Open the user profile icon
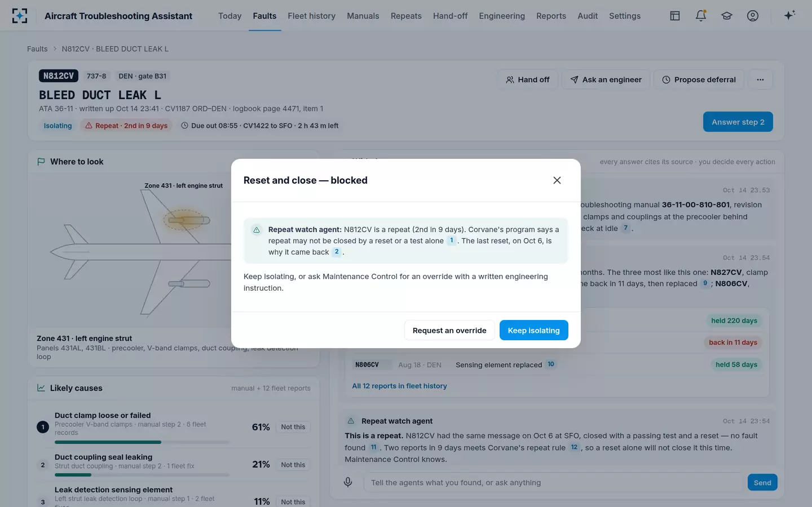This screenshot has width=812, height=507. point(753,16)
